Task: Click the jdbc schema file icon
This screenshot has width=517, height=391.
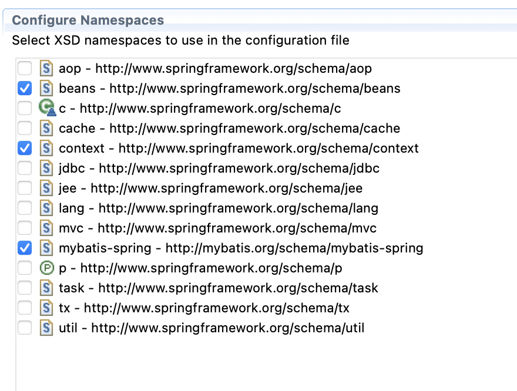Action: [x=46, y=168]
